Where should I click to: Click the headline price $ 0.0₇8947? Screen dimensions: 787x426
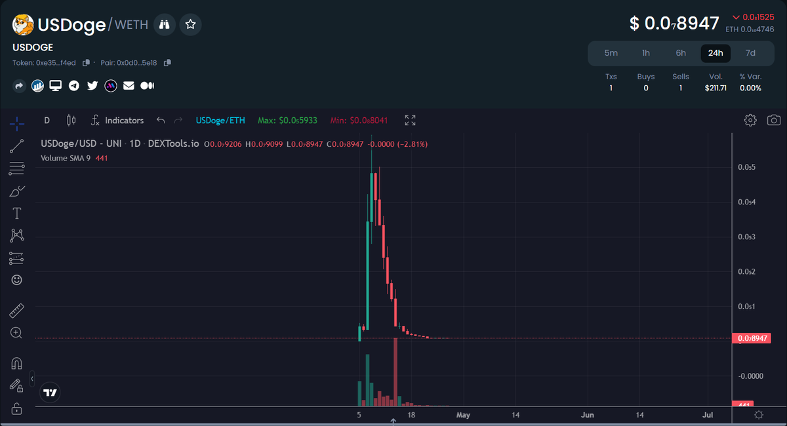point(675,24)
